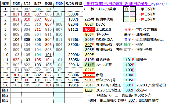This screenshot has width=169, height=104.
Task: Click the 821F legend cell
Action: (x=89, y=70)
